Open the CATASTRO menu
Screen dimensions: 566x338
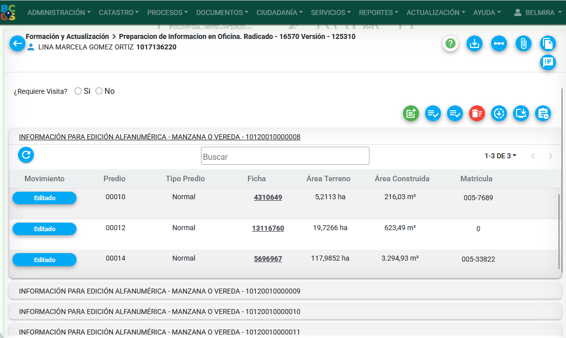coord(119,12)
